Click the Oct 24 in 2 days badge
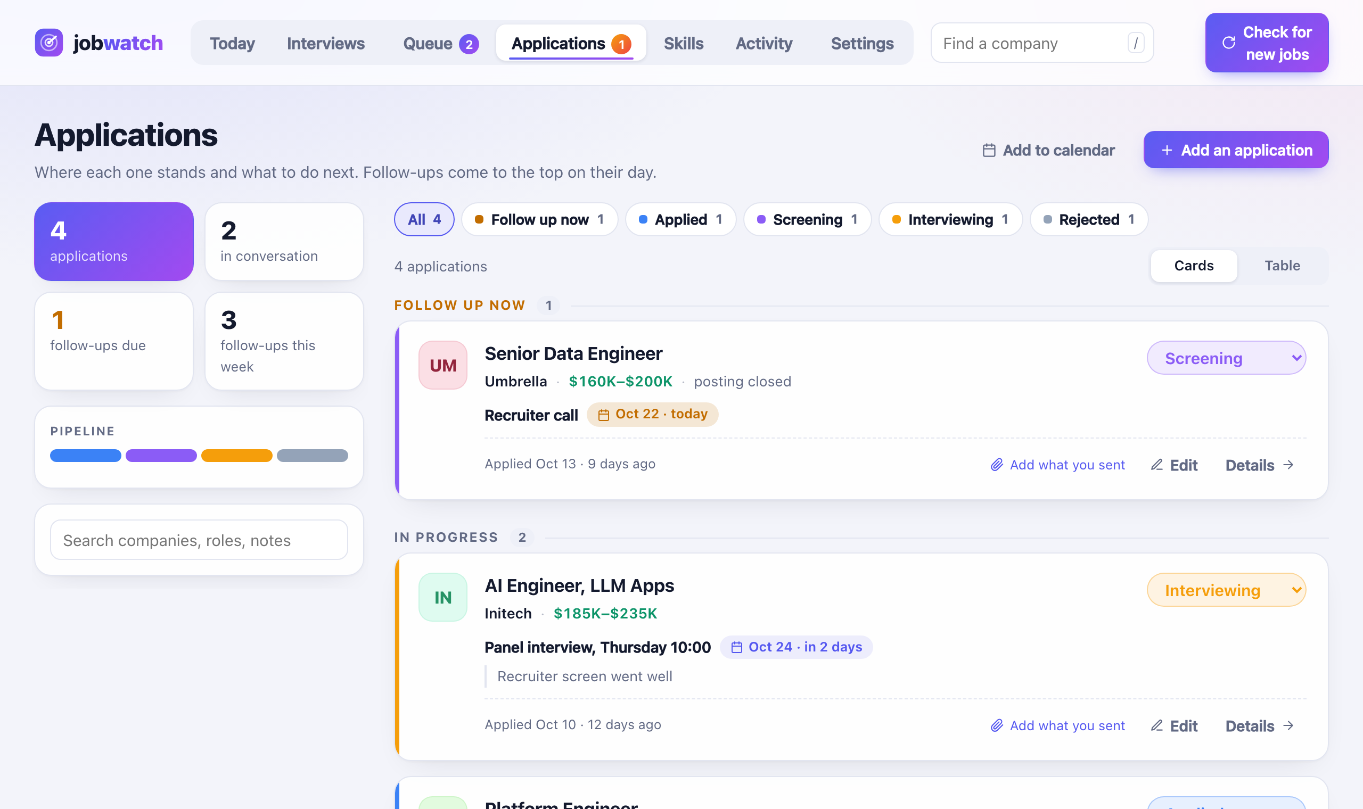 pyautogui.click(x=796, y=647)
